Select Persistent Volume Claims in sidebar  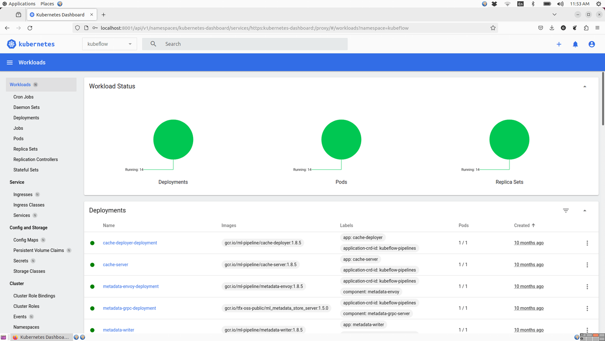pyautogui.click(x=38, y=251)
